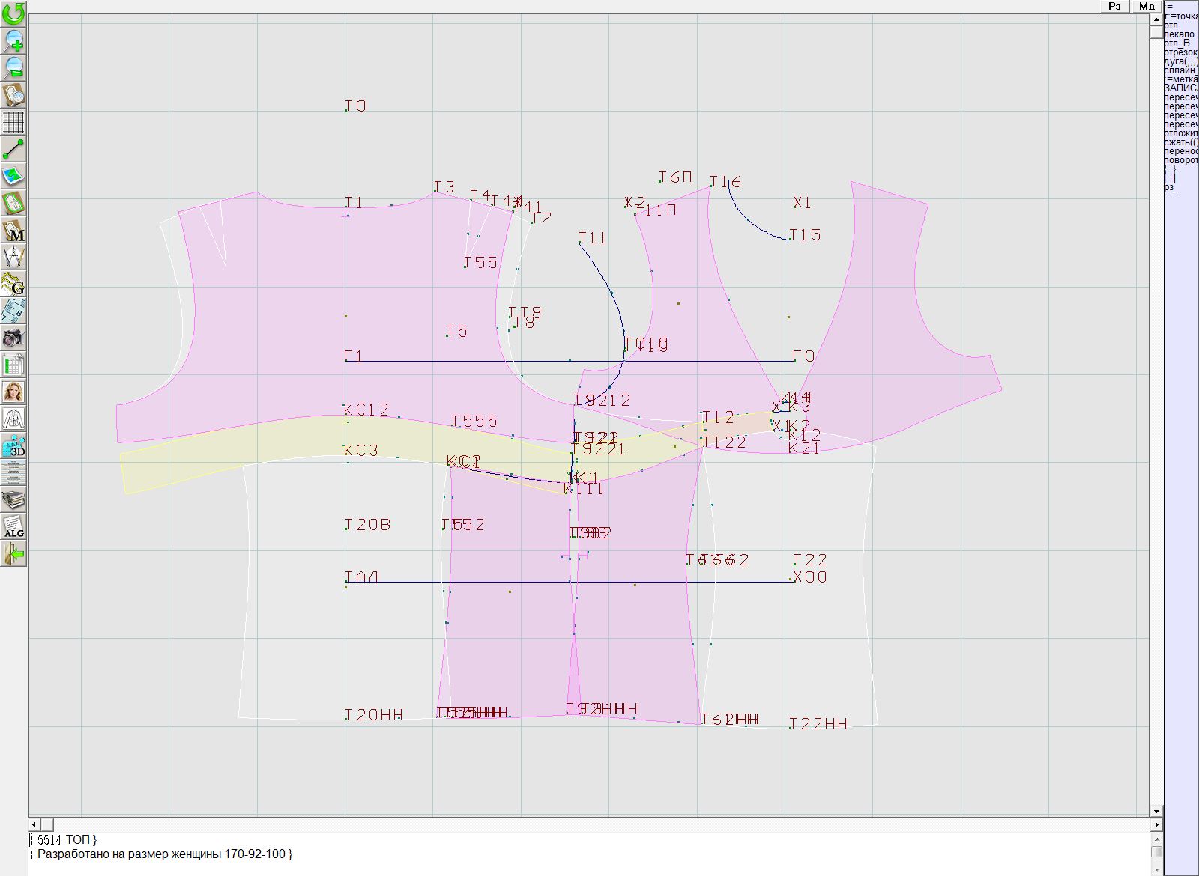Screen dimensions: 1199x876
Task: Open the woman's face portrait icon
Action: pyautogui.click(x=13, y=392)
